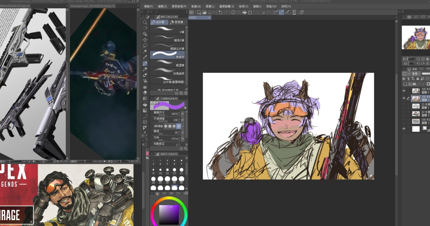
Task: Click the Redo arrow in command bar
Action: pyautogui.click(x=226, y=12)
